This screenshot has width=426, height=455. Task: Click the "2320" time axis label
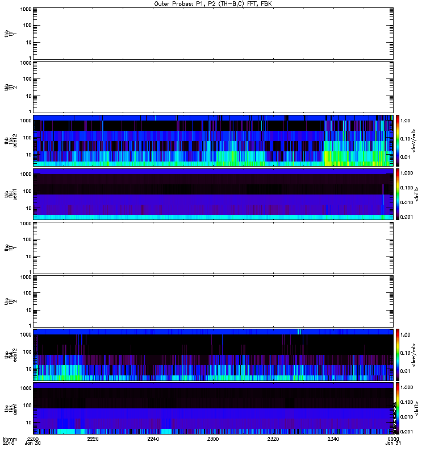point(273,439)
